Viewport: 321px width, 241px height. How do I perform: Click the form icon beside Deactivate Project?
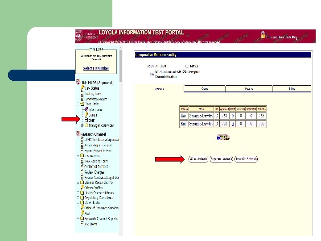(x=82, y=99)
